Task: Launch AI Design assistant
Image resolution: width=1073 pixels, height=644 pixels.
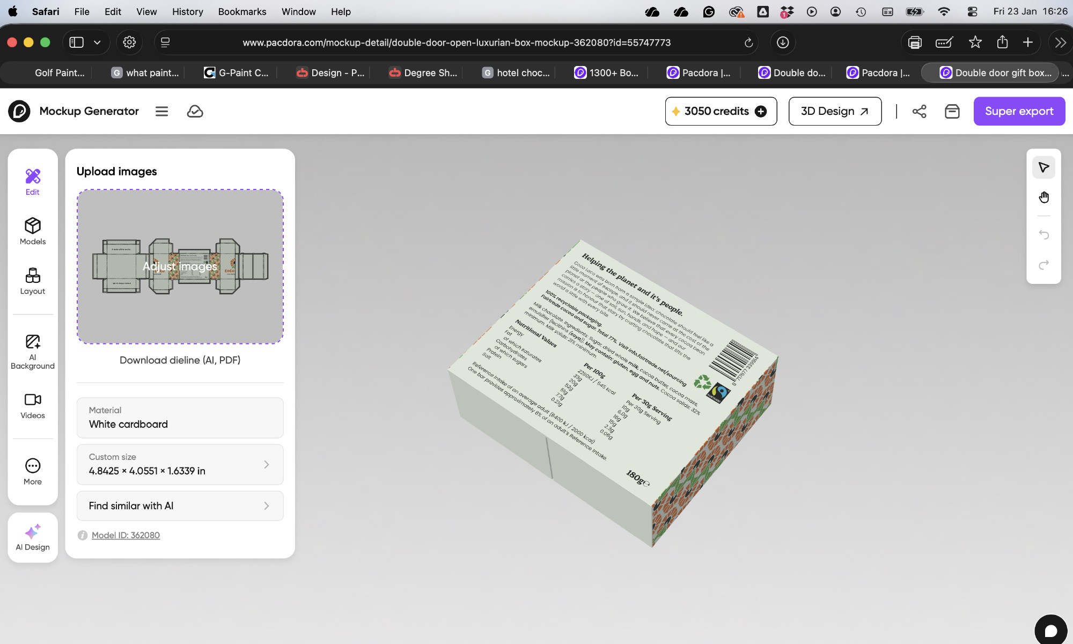Action: [33, 537]
